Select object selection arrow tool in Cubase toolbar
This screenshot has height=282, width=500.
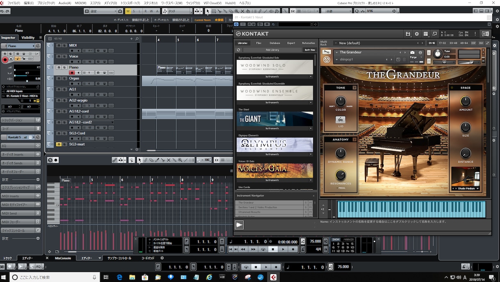click(208, 11)
